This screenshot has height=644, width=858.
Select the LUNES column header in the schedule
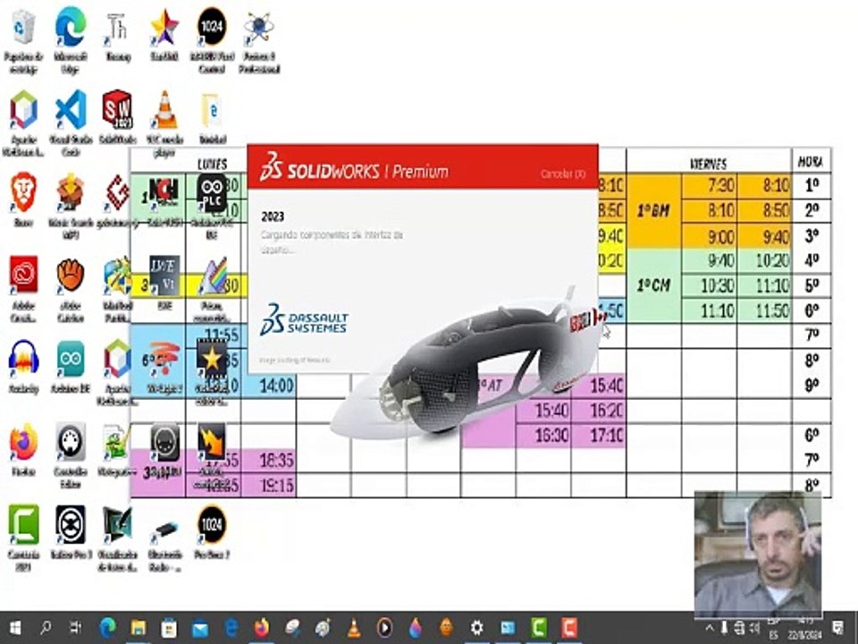pos(213,164)
